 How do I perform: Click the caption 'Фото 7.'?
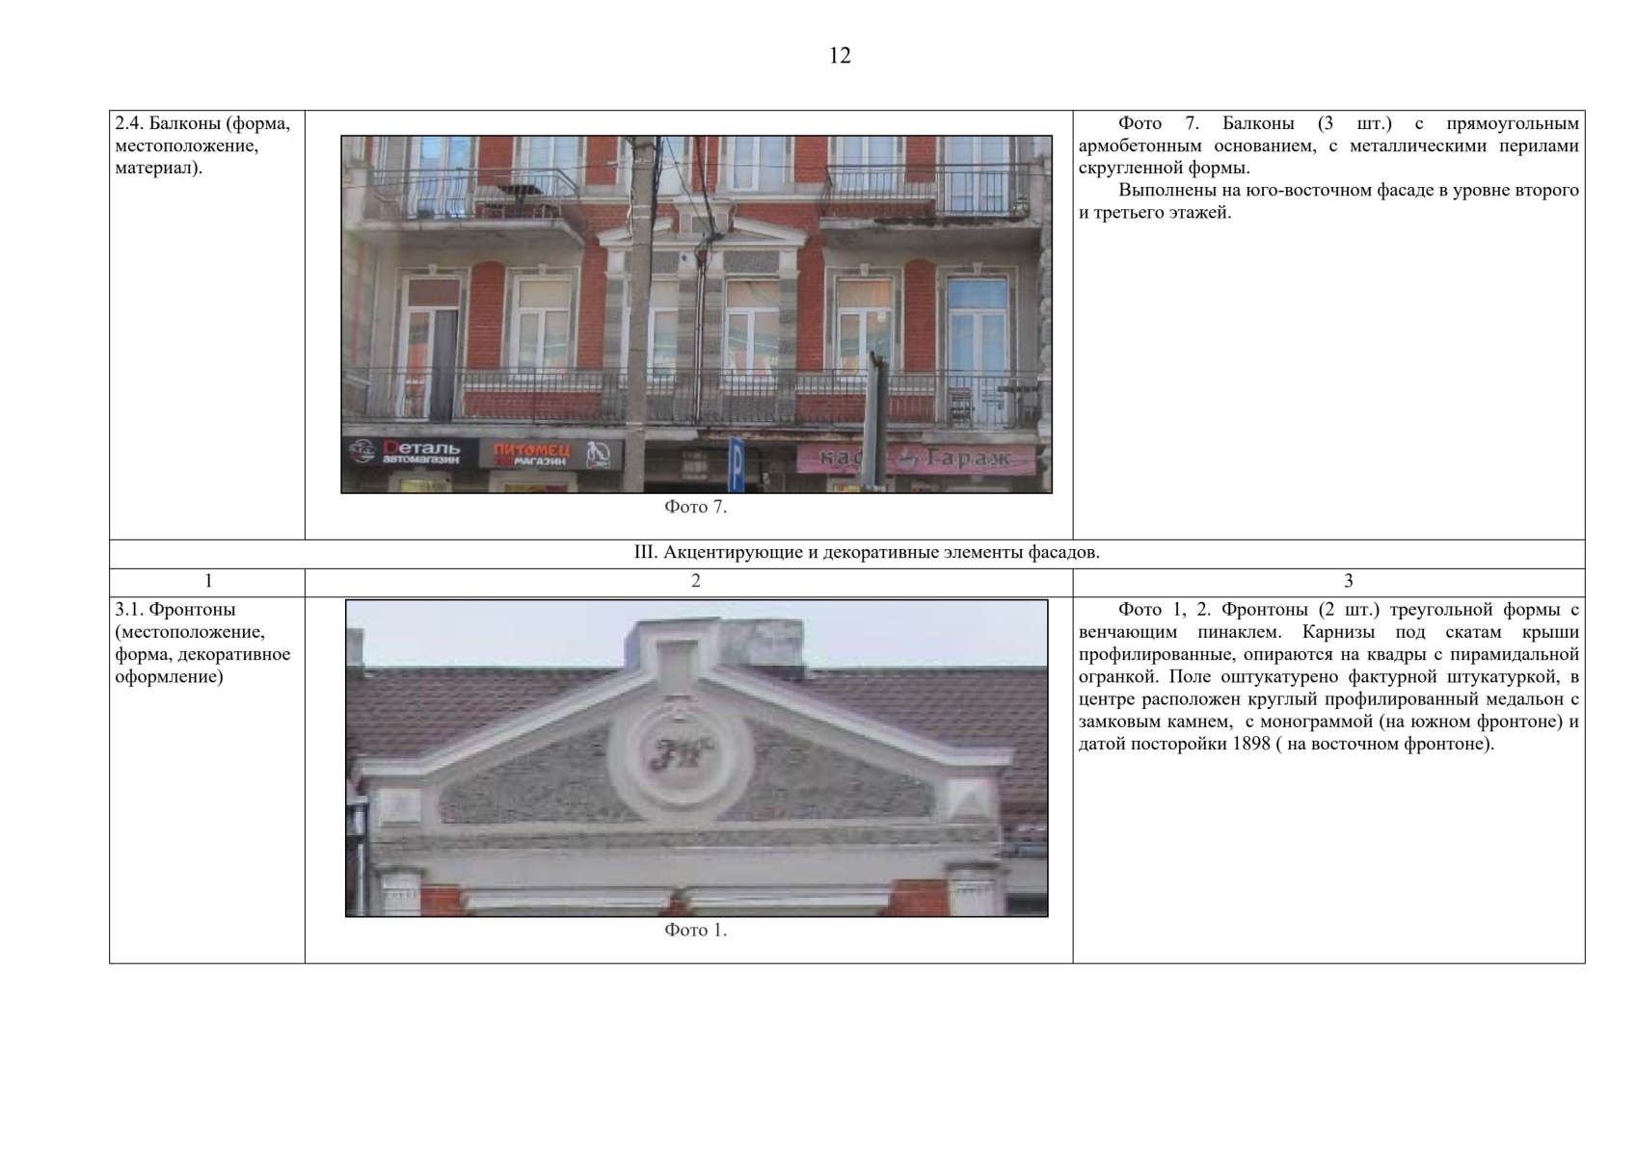(x=695, y=507)
